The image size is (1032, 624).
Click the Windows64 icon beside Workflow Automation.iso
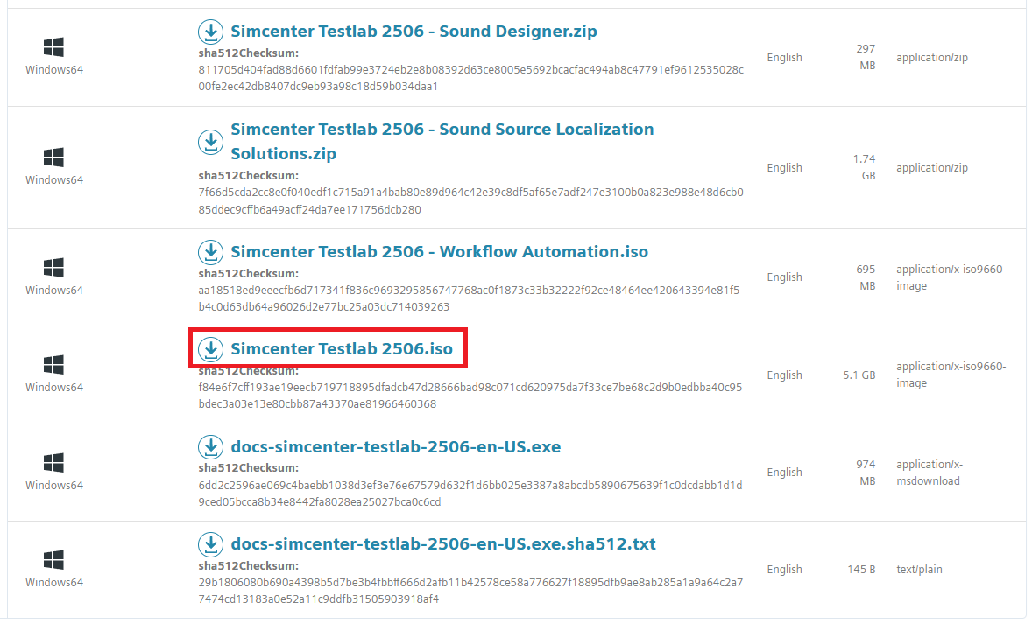coord(54,268)
